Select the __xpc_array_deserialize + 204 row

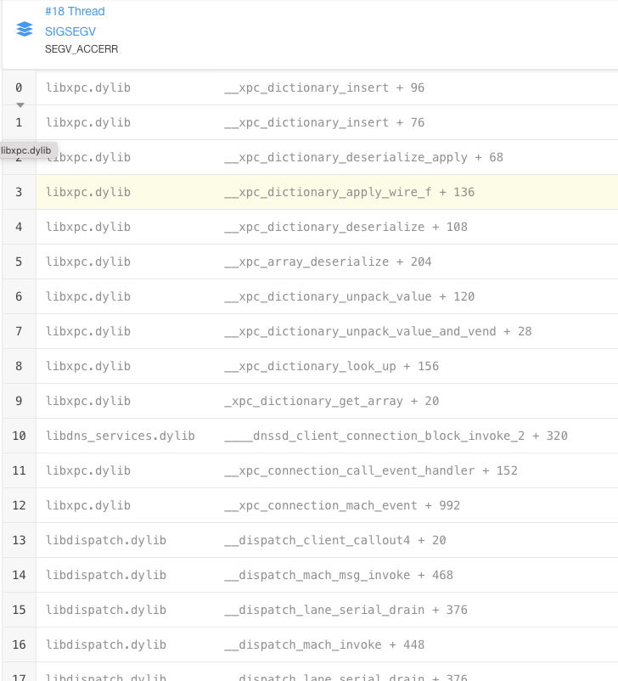click(x=327, y=262)
